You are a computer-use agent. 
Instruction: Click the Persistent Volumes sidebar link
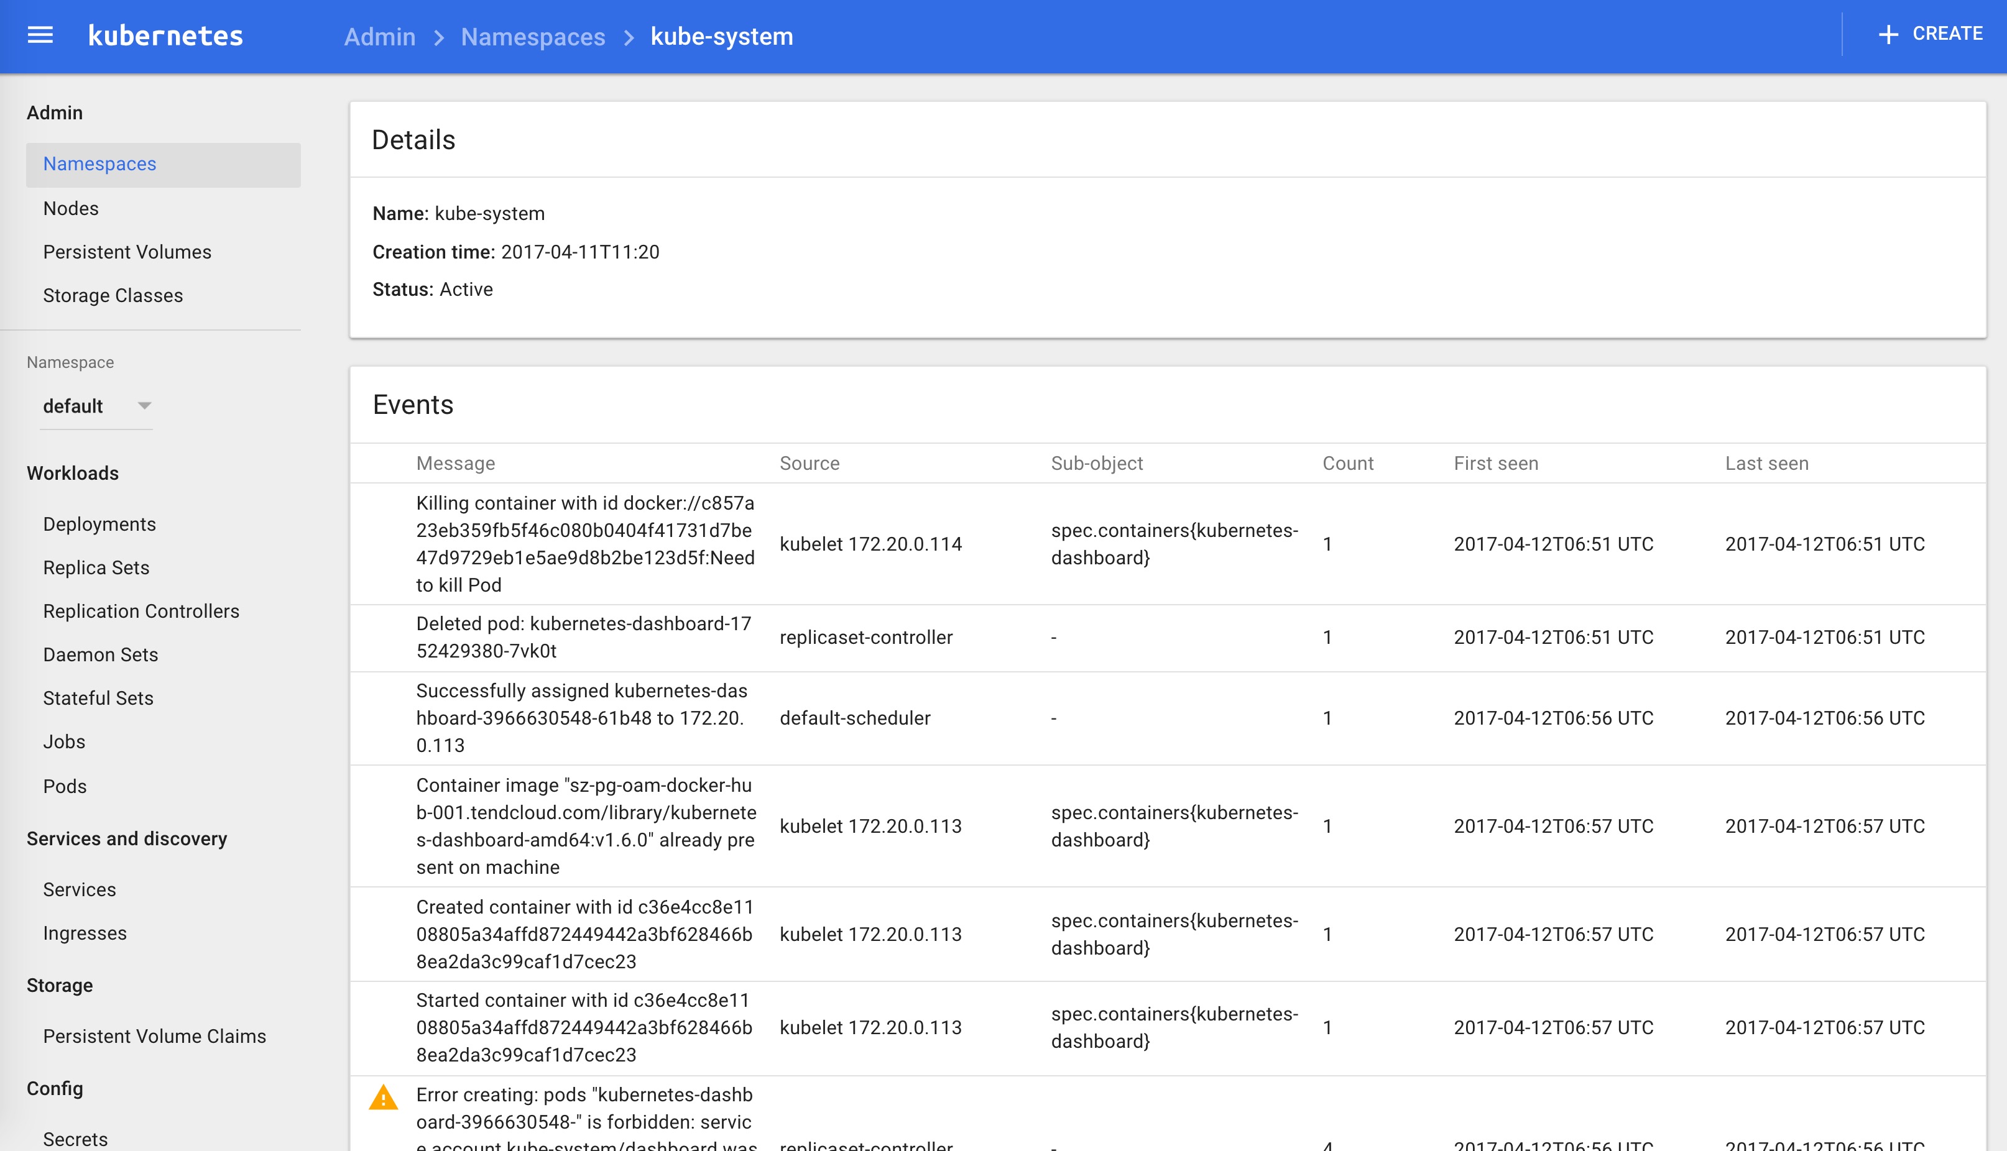click(x=128, y=252)
